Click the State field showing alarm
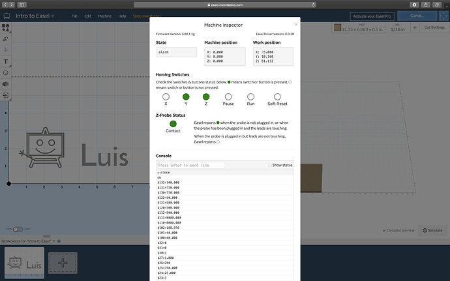450x281 pixels. [176, 52]
